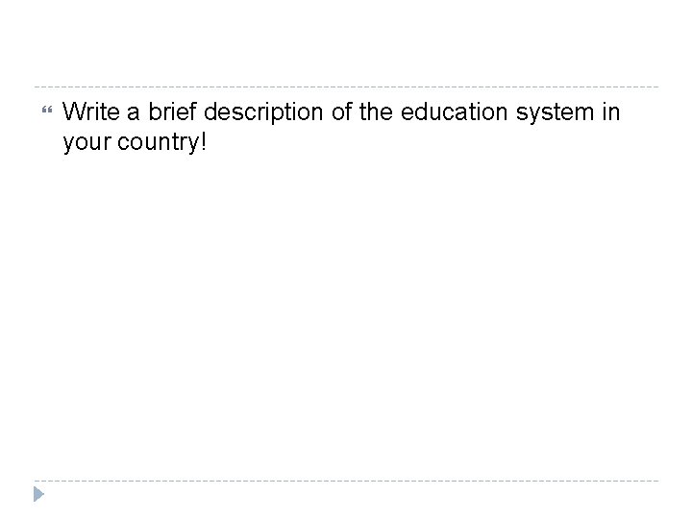Click the quotation mark bullet icon

[x=47, y=110]
